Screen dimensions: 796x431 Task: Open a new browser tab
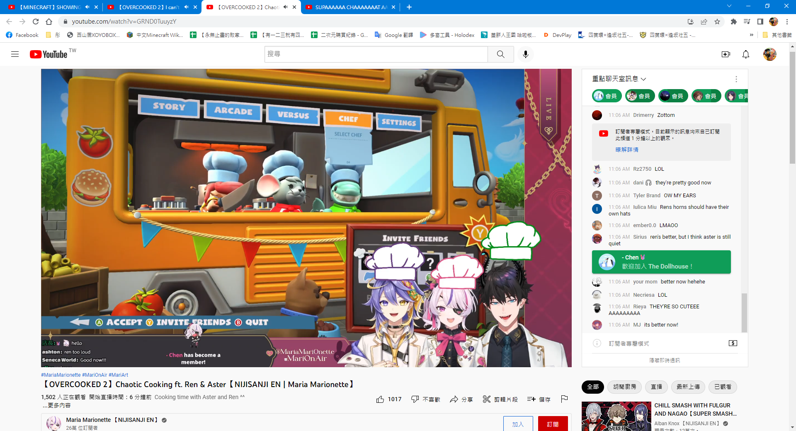409,7
